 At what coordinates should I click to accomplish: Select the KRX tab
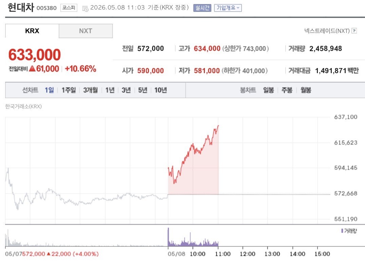click(32, 31)
